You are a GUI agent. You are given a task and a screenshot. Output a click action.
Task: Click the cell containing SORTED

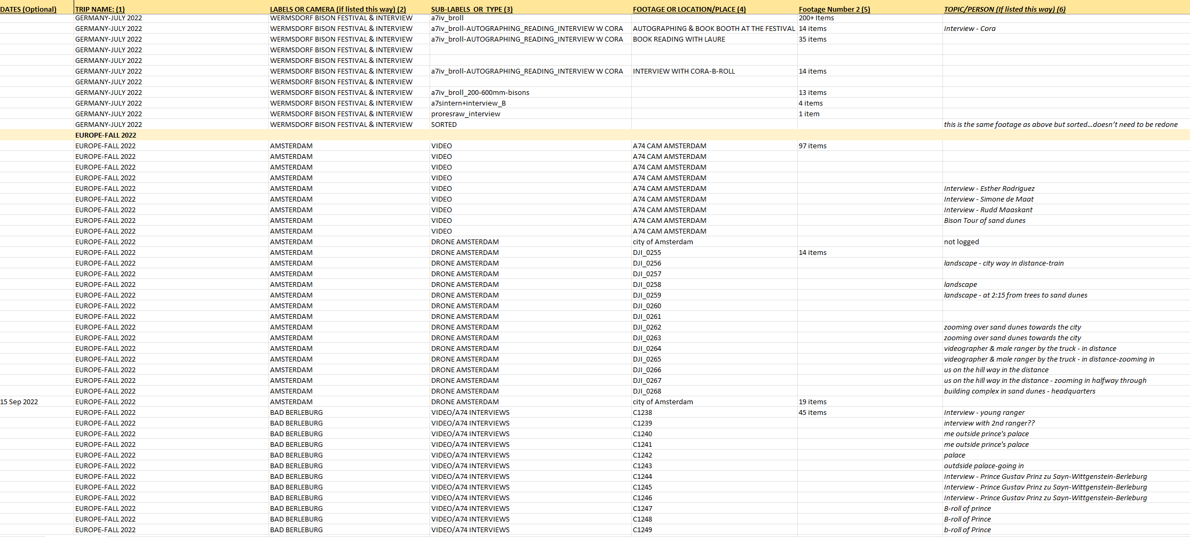(x=444, y=124)
